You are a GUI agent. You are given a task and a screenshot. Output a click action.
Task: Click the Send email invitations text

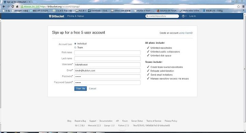[x=161, y=75]
